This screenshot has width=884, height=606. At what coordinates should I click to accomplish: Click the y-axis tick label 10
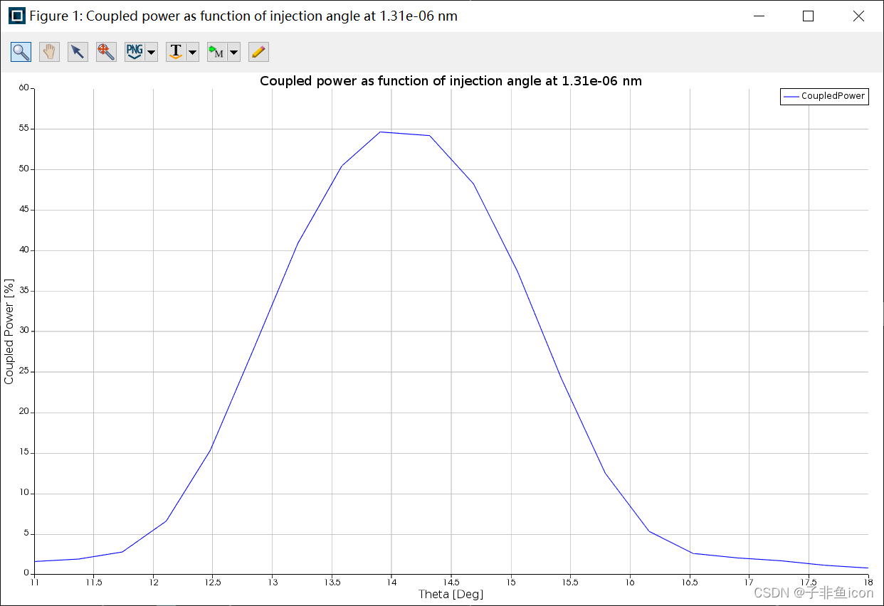23,493
